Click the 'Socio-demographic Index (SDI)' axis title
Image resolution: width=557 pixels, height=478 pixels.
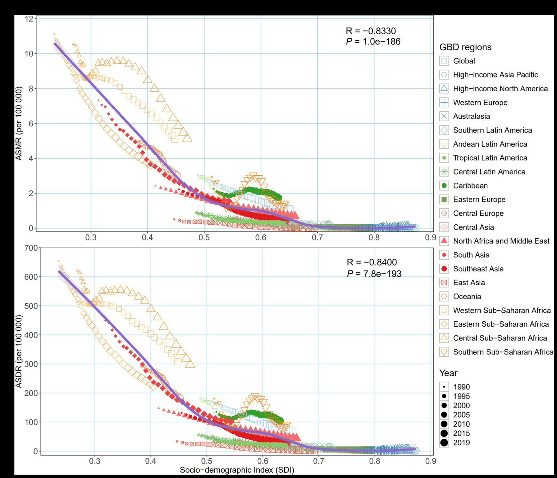tap(237, 470)
